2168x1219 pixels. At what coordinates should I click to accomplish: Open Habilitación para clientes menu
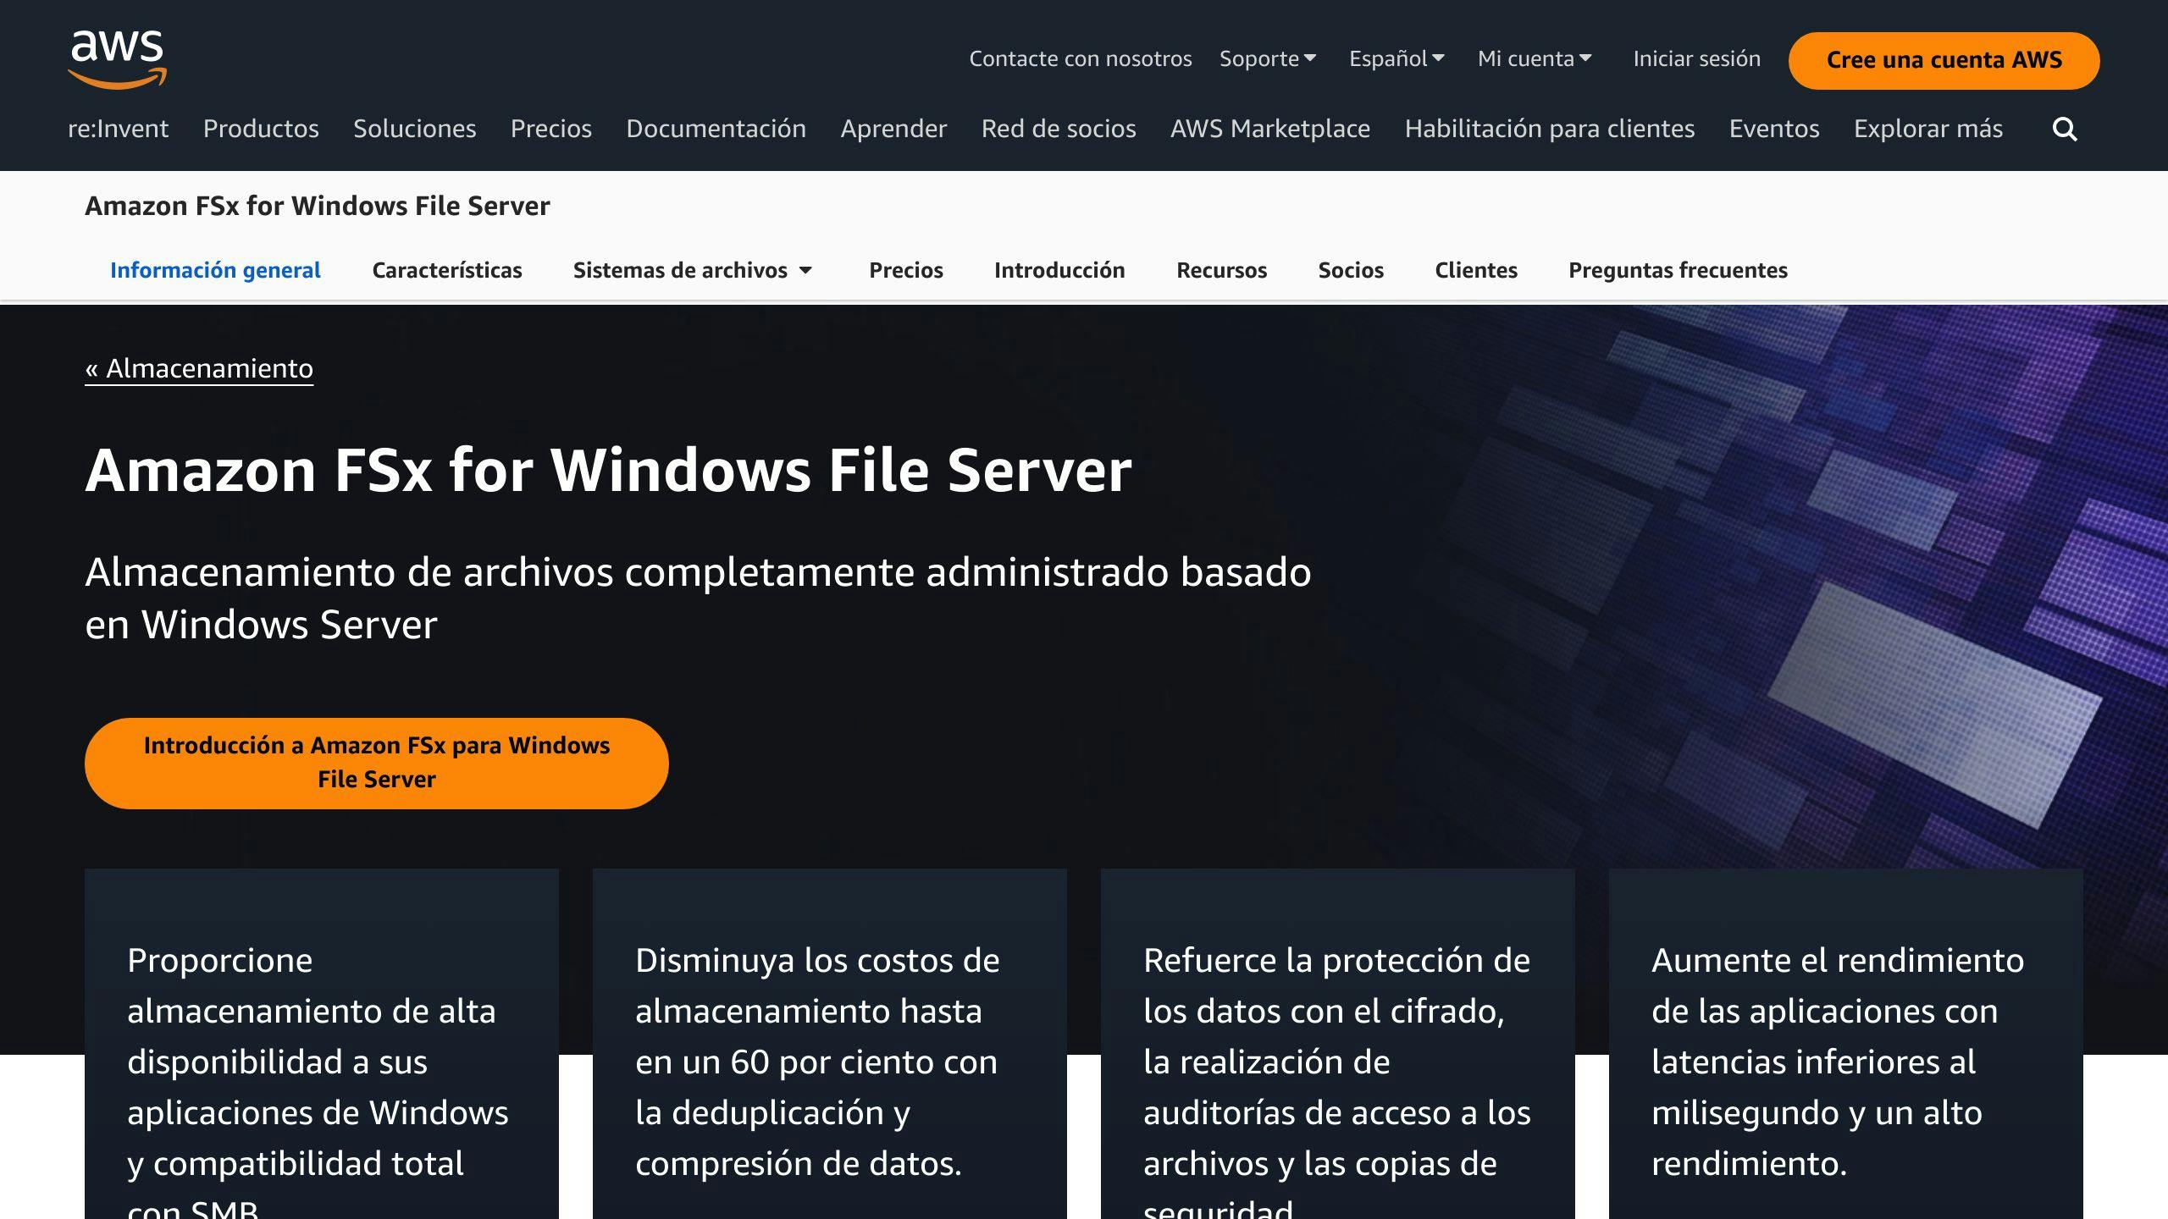click(x=1550, y=129)
